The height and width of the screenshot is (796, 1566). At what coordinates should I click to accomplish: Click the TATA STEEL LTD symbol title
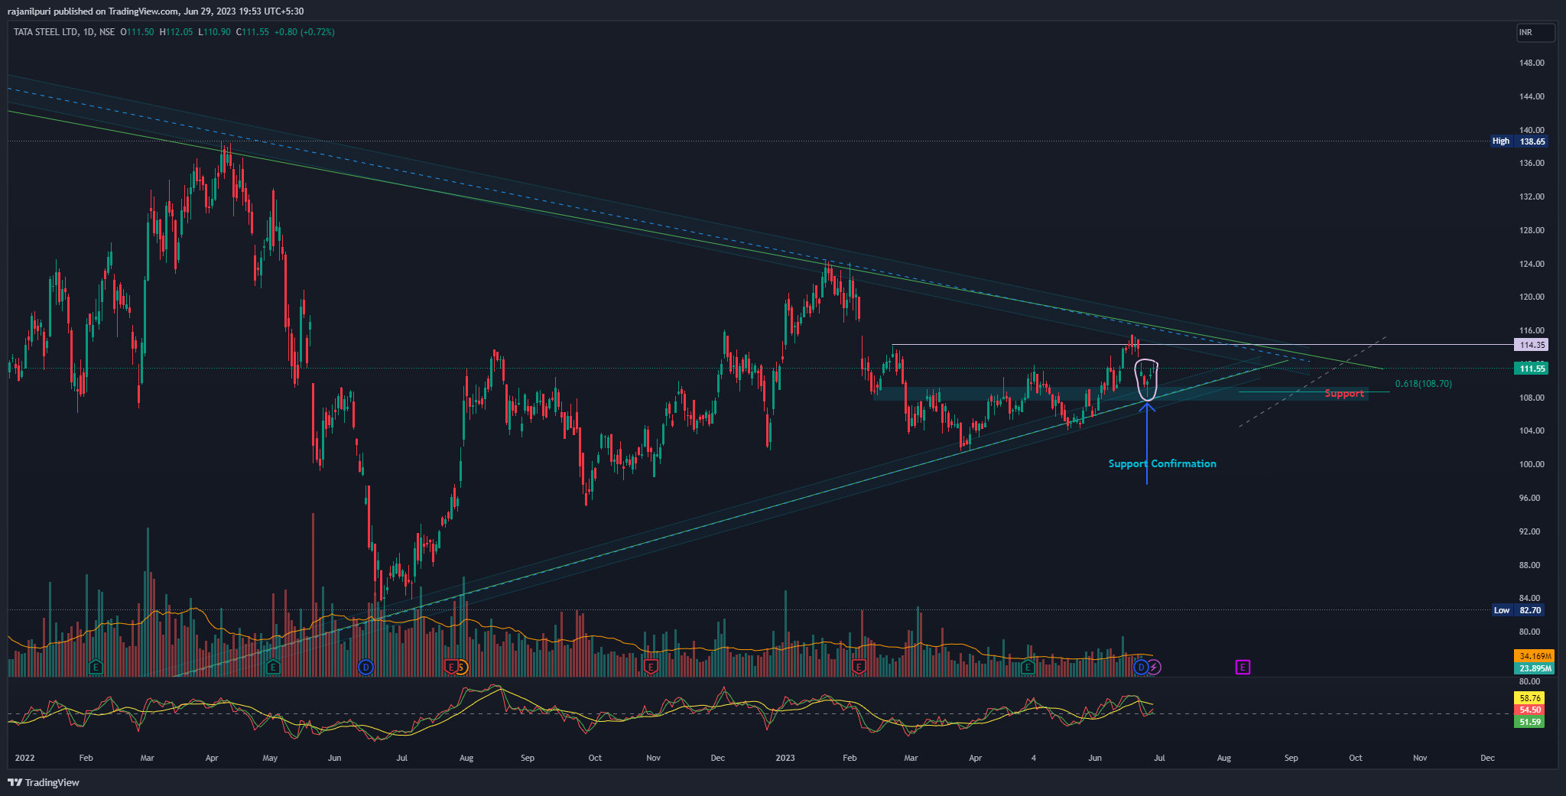(45, 32)
